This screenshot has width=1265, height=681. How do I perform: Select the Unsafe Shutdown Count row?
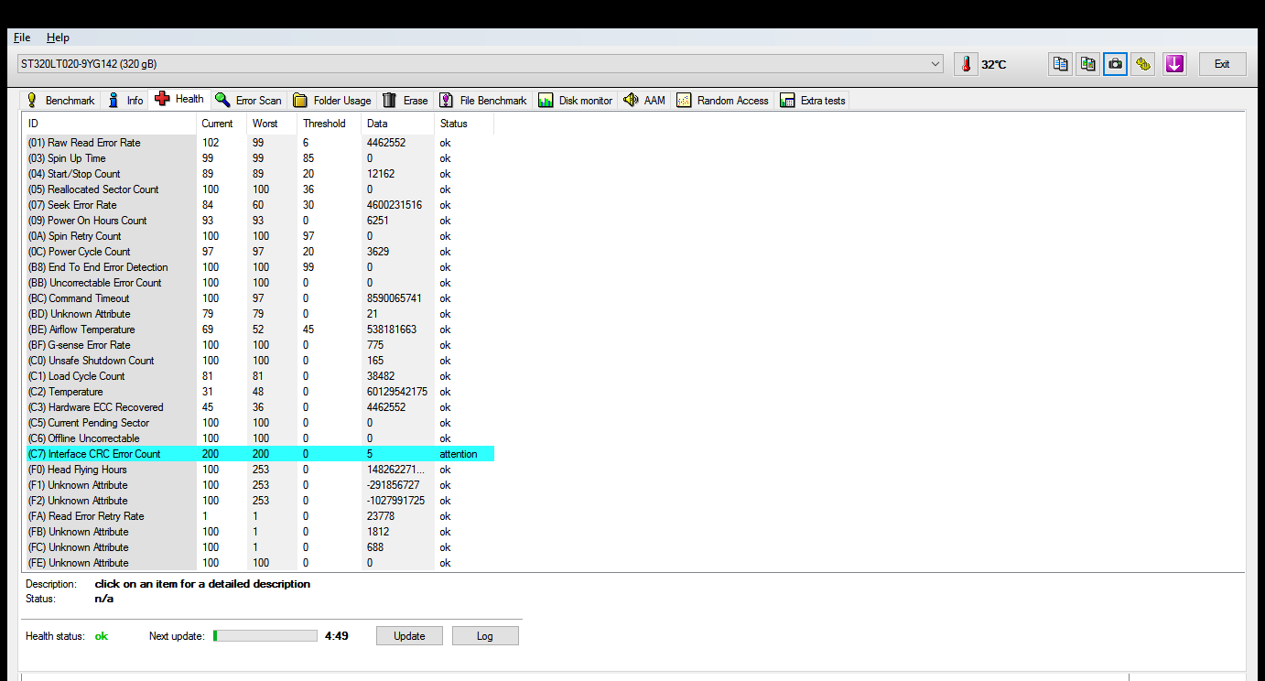(x=260, y=361)
